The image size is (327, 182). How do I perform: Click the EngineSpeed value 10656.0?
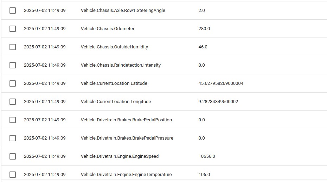[x=207, y=156]
